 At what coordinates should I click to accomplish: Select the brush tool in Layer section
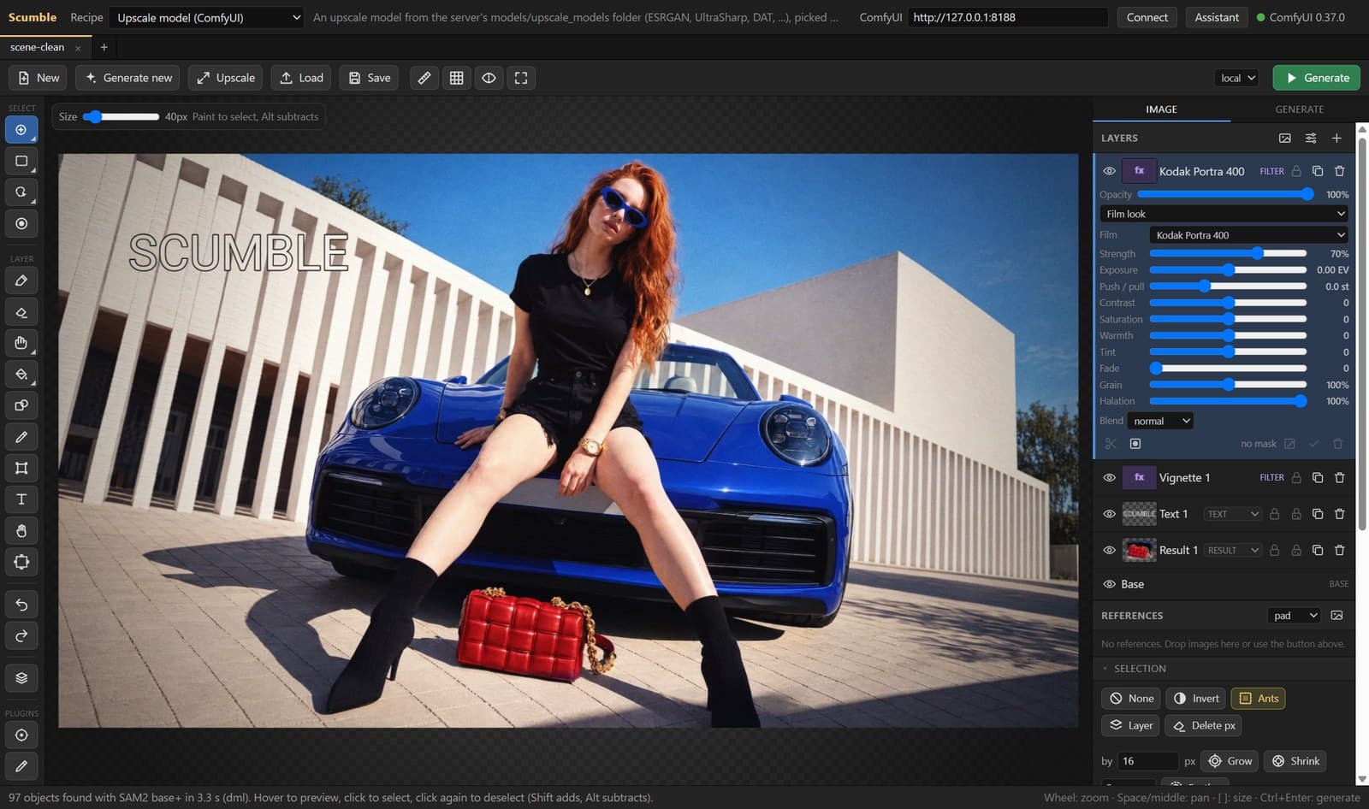(21, 280)
